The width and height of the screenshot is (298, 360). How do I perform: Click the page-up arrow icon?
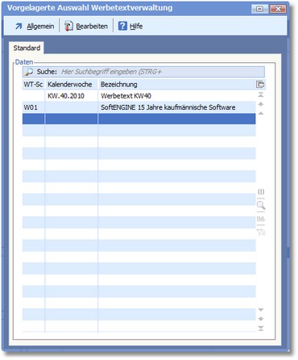pyautogui.click(x=261, y=104)
